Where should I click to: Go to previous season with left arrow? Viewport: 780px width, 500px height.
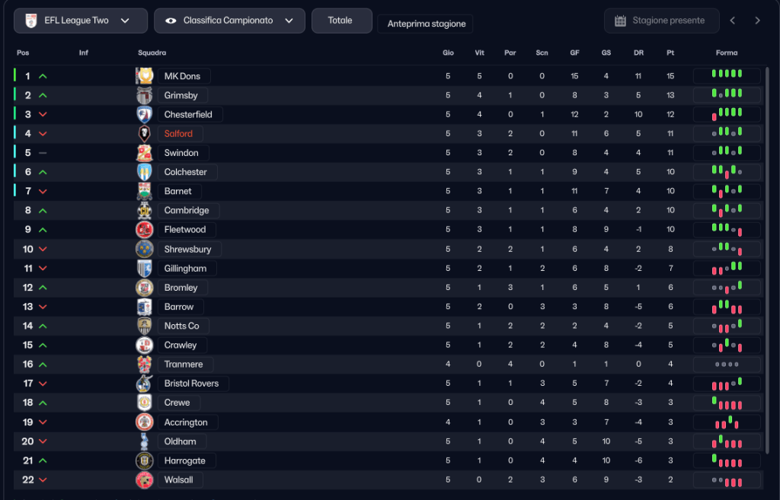pos(733,21)
